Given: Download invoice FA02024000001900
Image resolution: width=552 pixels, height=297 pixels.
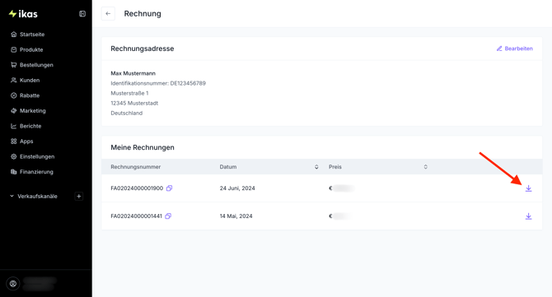Looking at the screenshot, I should [x=528, y=188].
